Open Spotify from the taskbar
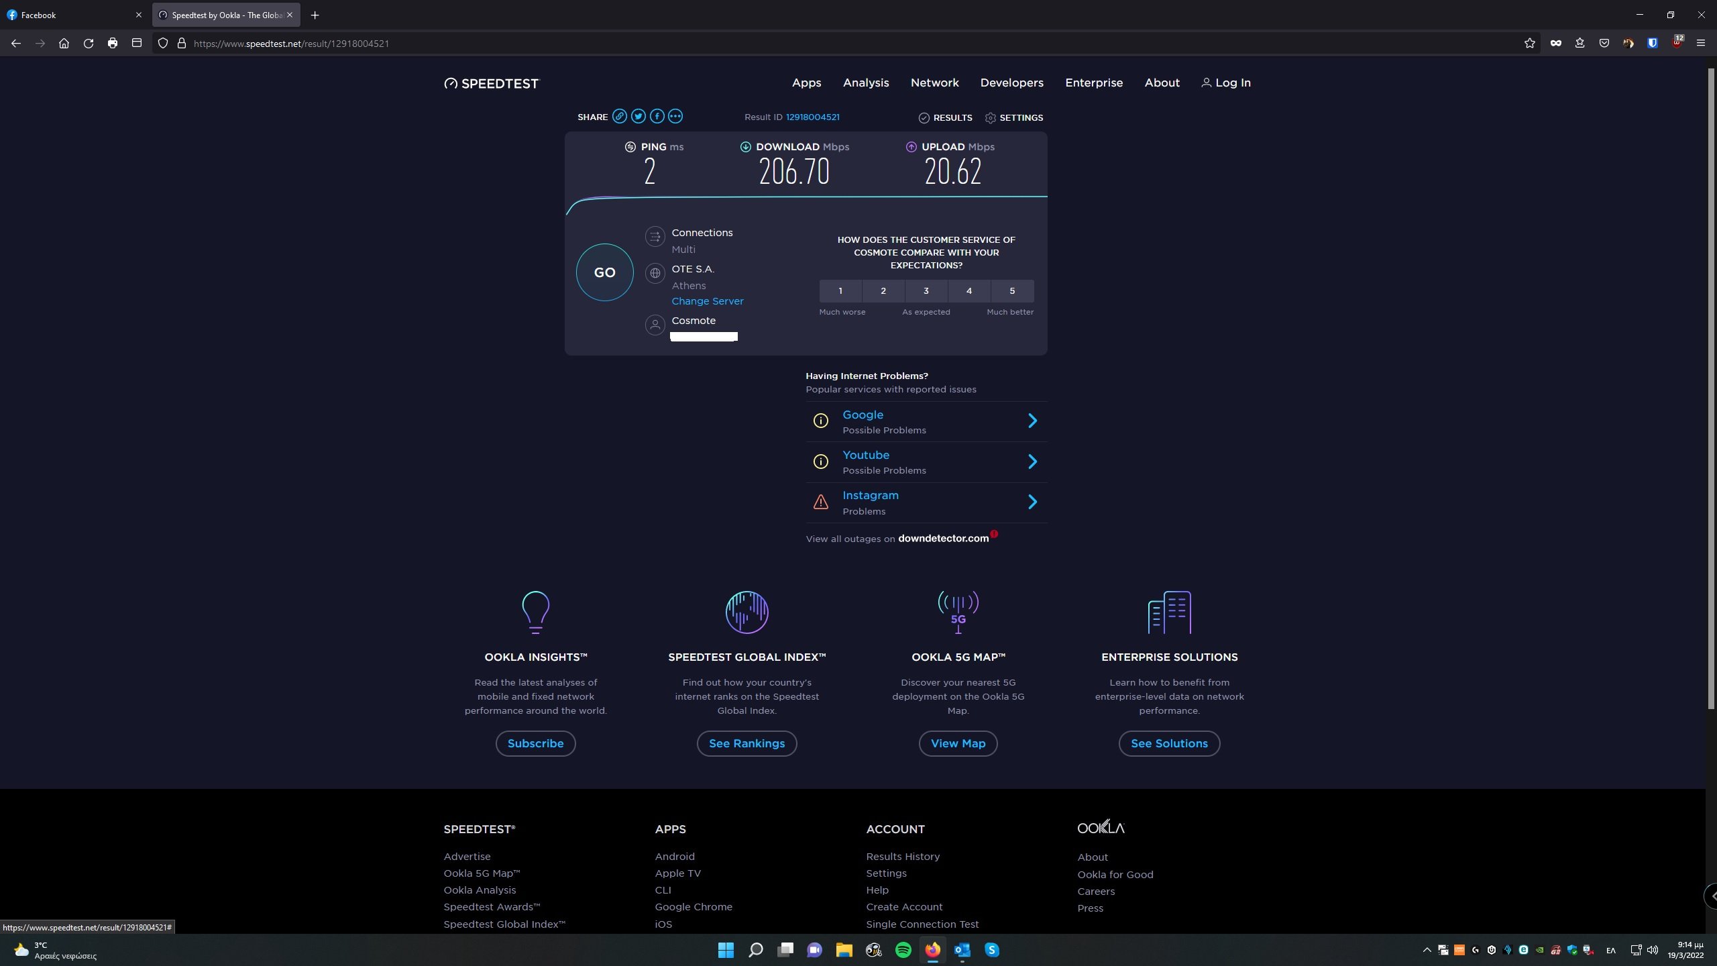1717x966 pixels. 903,950
